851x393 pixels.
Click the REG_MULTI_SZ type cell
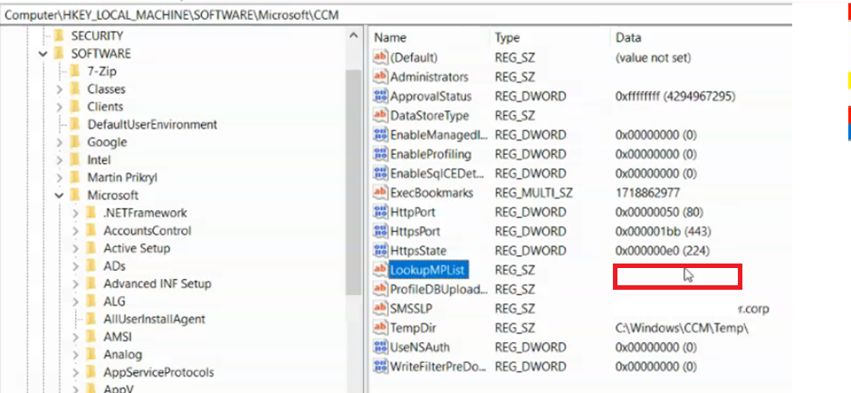click(x=533, y=193)
